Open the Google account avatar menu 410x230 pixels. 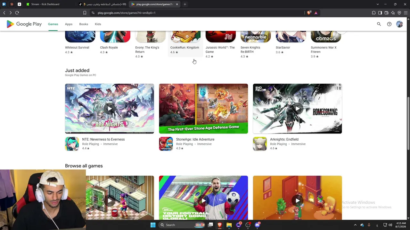(x=399, y=24)
